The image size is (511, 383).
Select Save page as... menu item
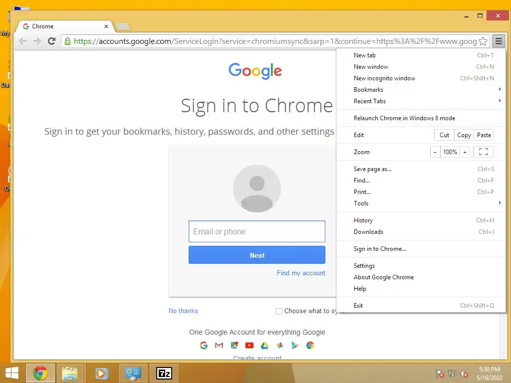click(421, 169)
